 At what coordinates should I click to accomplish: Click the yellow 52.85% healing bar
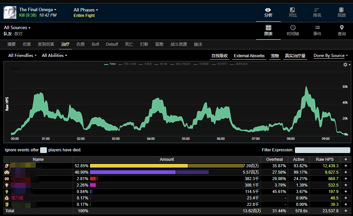pos(139,166)
